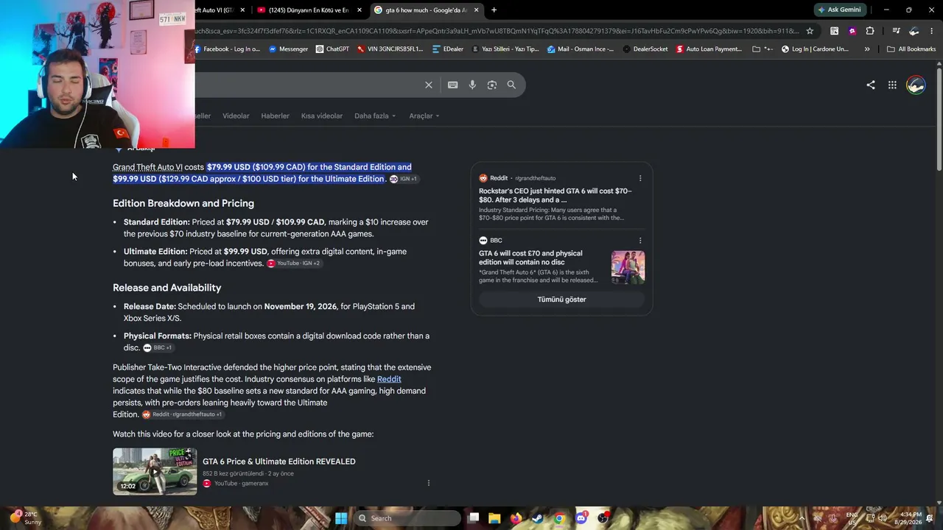Open the DealerSocket bookmark
Image resolution: width=943 pixels, height=530 pixels.
click(x=645, y=49)
